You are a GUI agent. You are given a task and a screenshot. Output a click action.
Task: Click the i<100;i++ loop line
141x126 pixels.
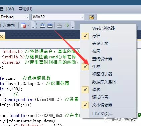click(16, 105)
